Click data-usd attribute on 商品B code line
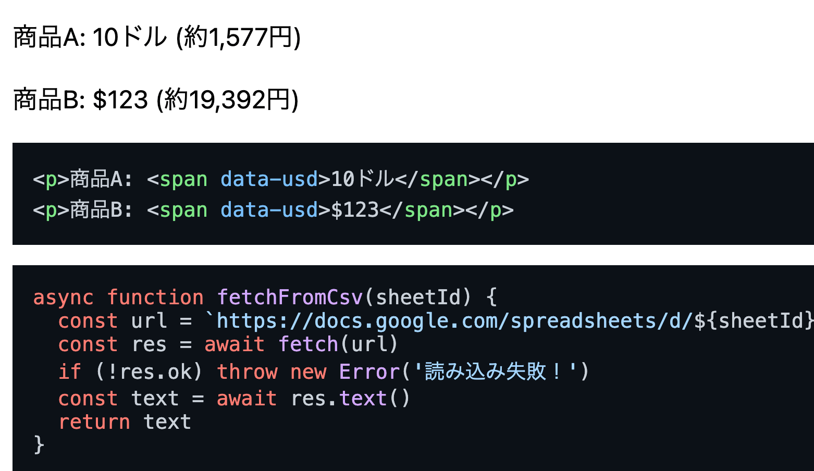Image resolution: width=814 pixels, height=471 pixels. (x=269, y=210)
